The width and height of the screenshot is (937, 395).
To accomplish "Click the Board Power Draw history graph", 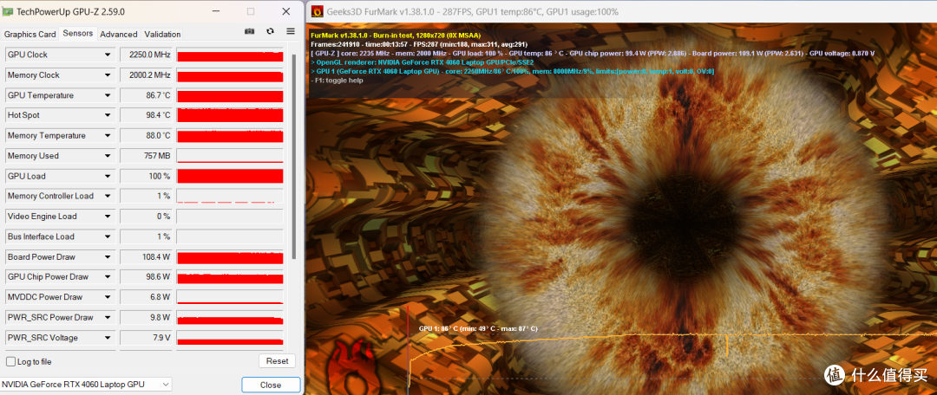I will 230,256.
